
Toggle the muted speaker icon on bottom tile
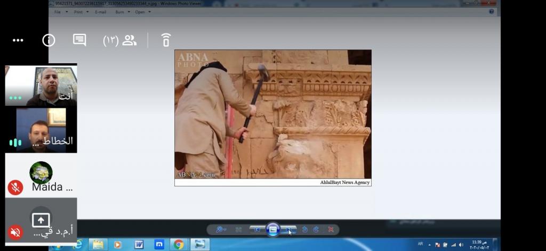[x=15, y=232]
